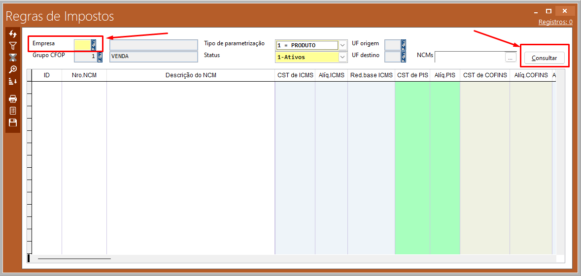Click the magnifier zoom search icon
Screen dimensions: 581x276
[13, 69]
